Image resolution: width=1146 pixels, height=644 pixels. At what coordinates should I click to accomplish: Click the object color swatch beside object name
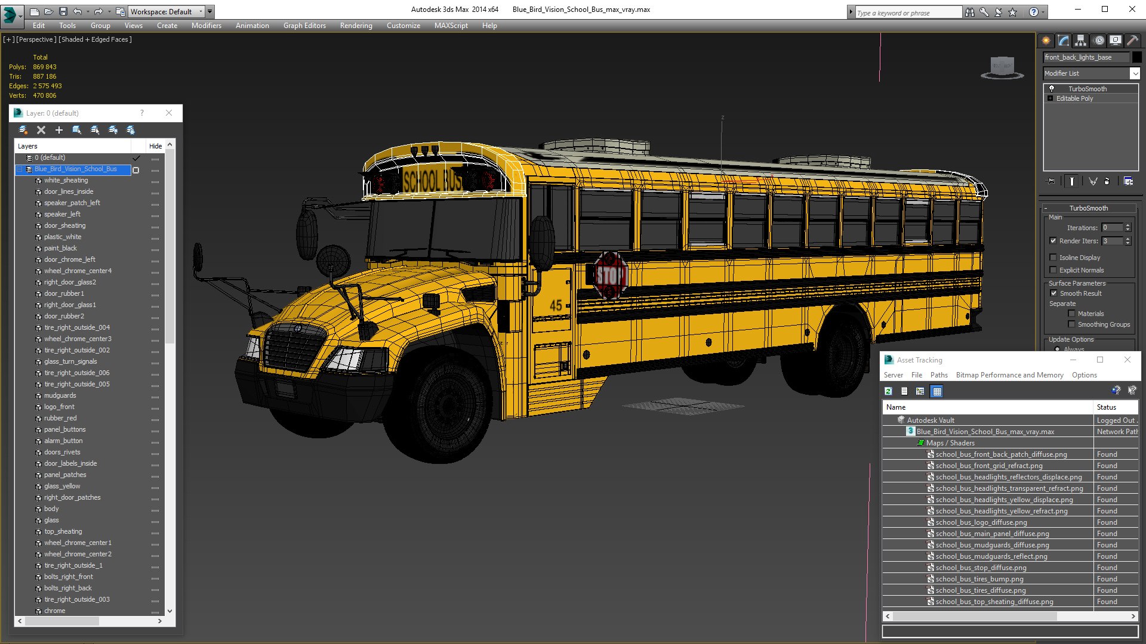tap(1137, 57)
